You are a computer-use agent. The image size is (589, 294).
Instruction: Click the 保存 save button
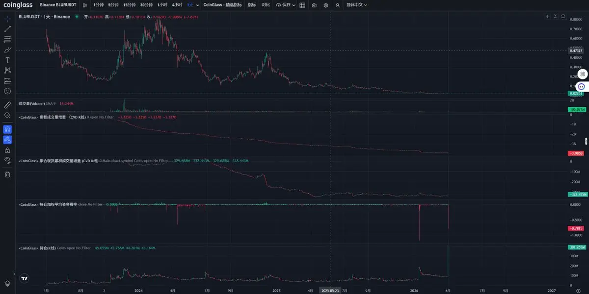tap(283, 5)
